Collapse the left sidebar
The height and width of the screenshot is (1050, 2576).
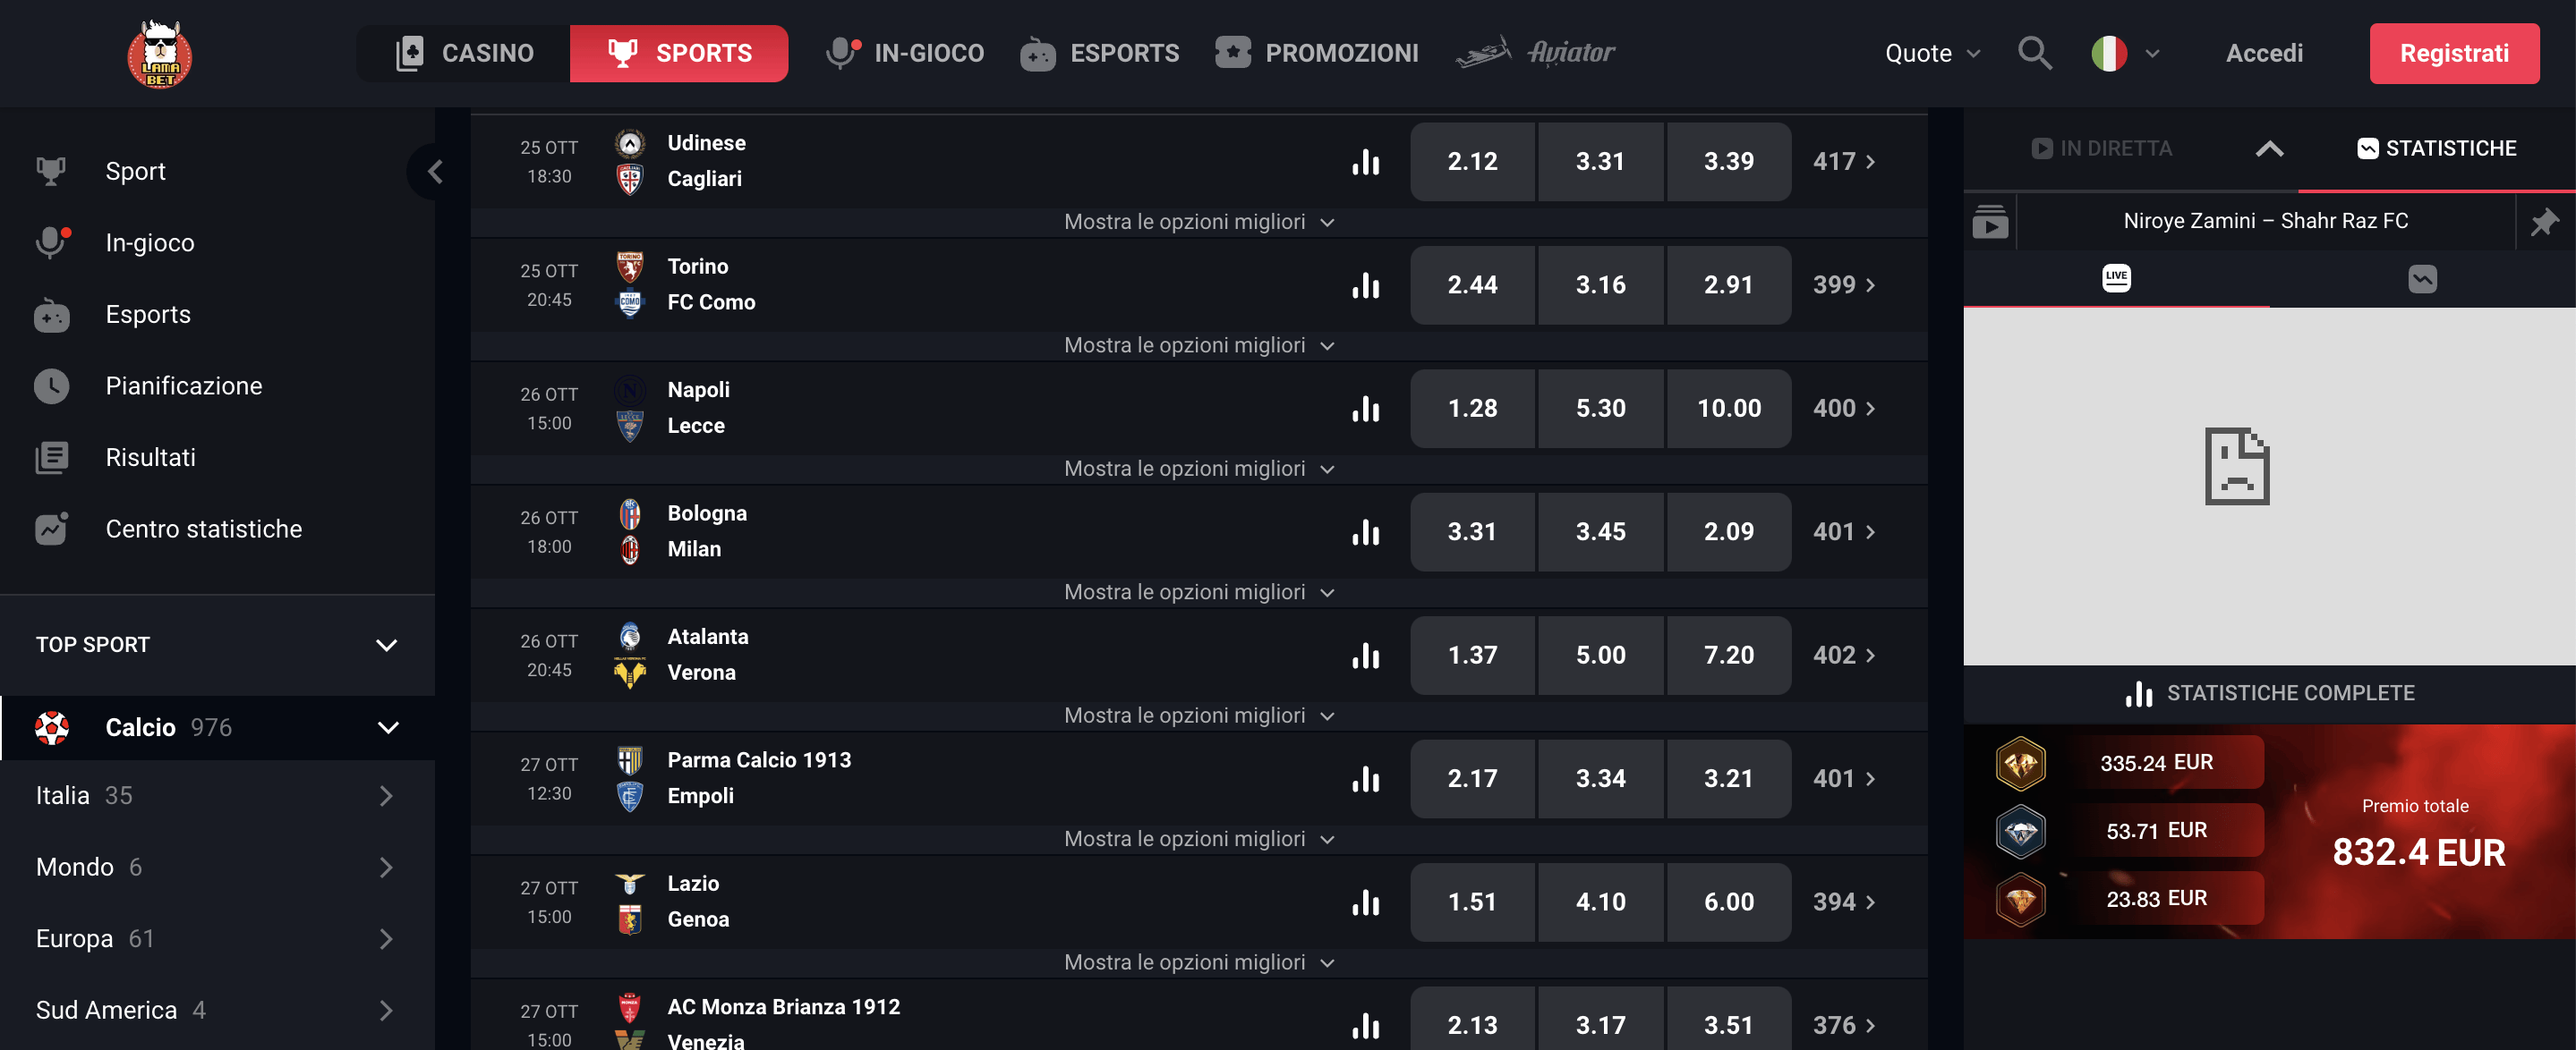pos(435,170)
